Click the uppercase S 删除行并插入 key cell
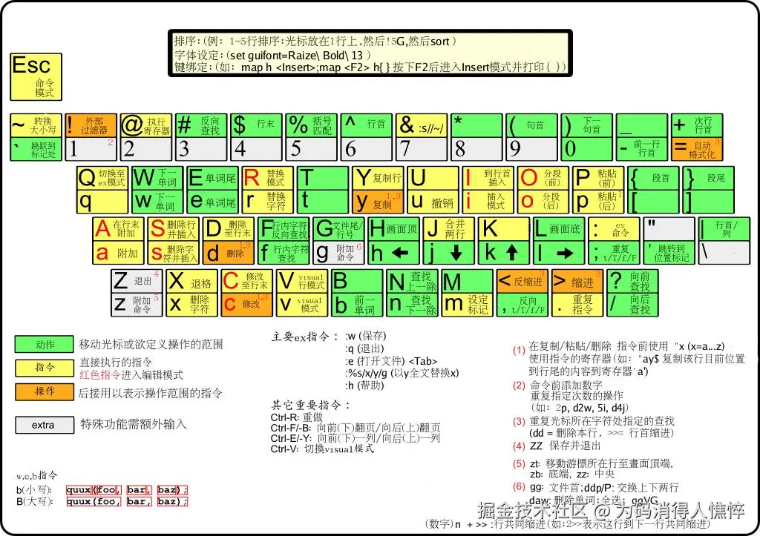The image size is (760, 536). point(174,228)
